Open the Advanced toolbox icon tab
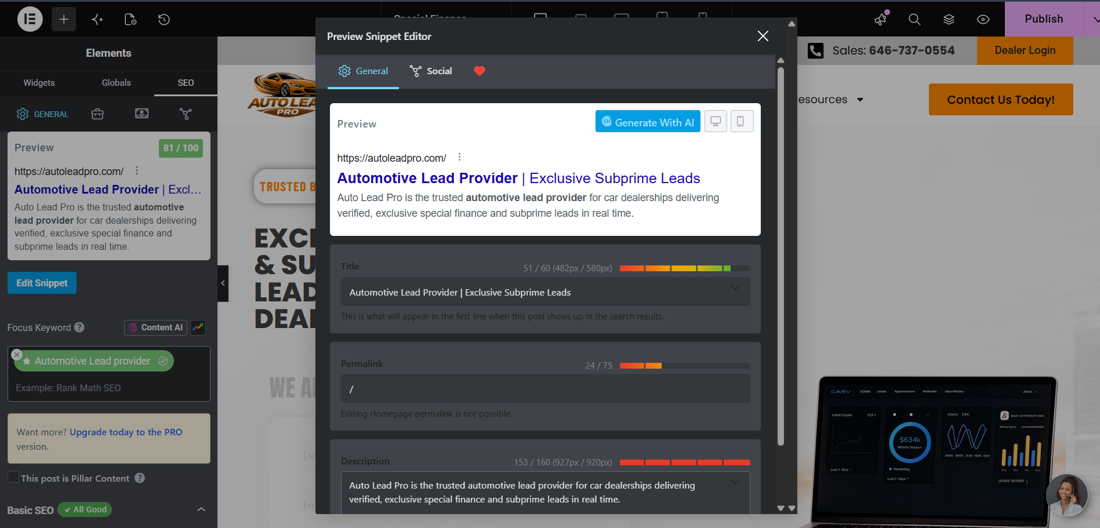 [x=97, y=114]
